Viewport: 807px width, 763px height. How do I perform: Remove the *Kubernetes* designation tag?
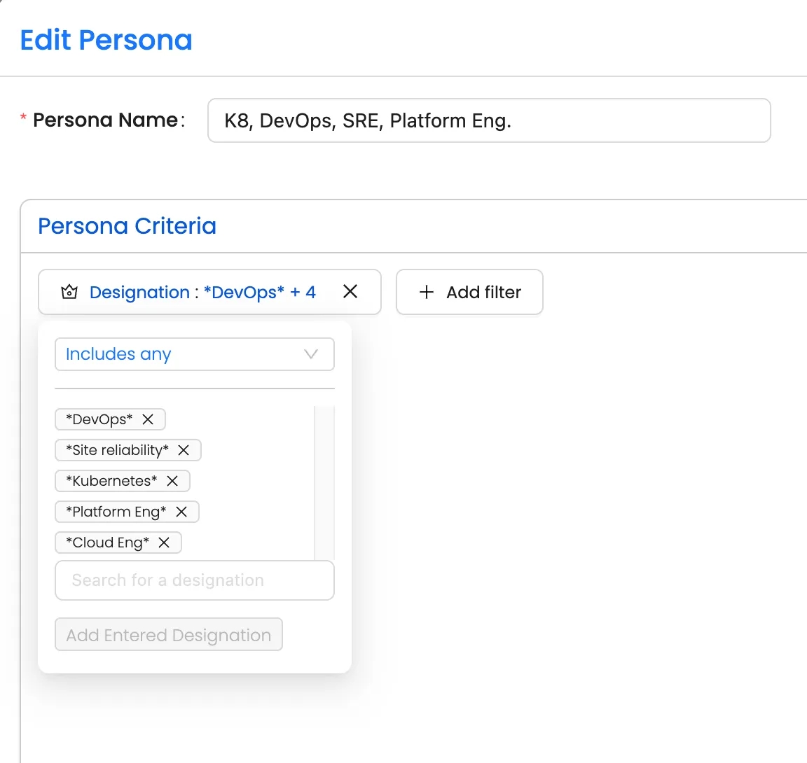coord(172,481)
